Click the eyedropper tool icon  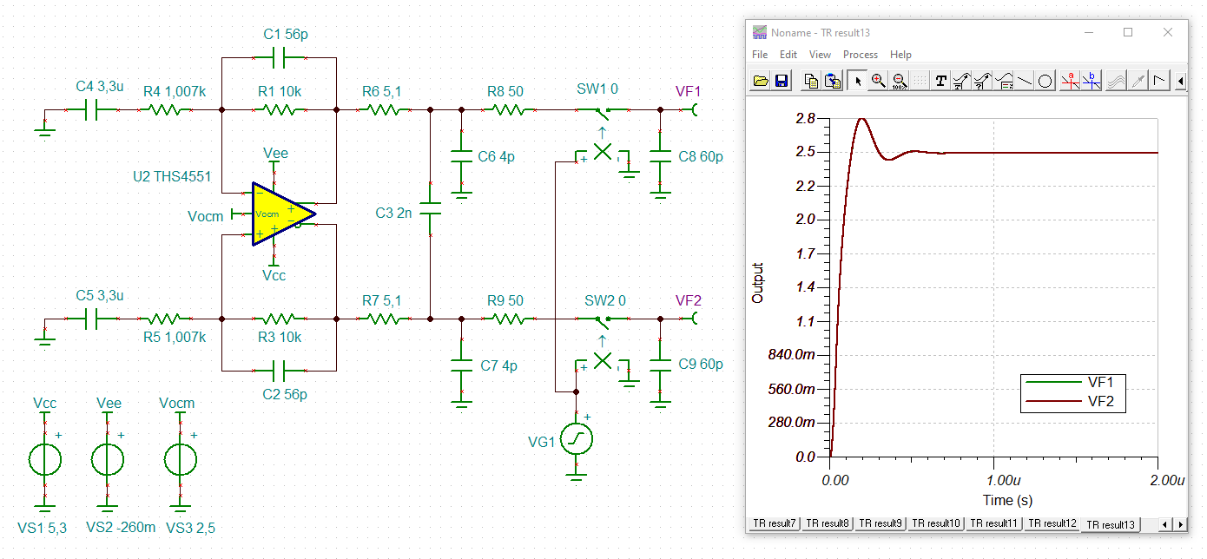click(x=1138, y=81)
